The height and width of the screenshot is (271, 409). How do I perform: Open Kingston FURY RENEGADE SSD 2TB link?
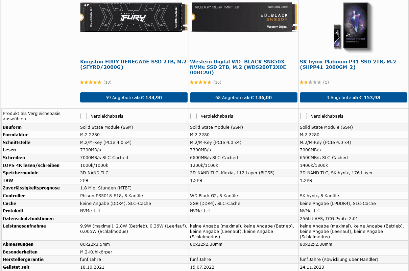click(x=133, y=64)
